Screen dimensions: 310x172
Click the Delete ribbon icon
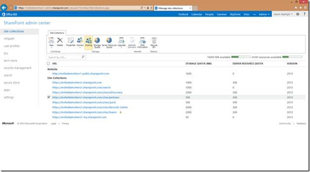pyautogui.click(x=60, y=40)
